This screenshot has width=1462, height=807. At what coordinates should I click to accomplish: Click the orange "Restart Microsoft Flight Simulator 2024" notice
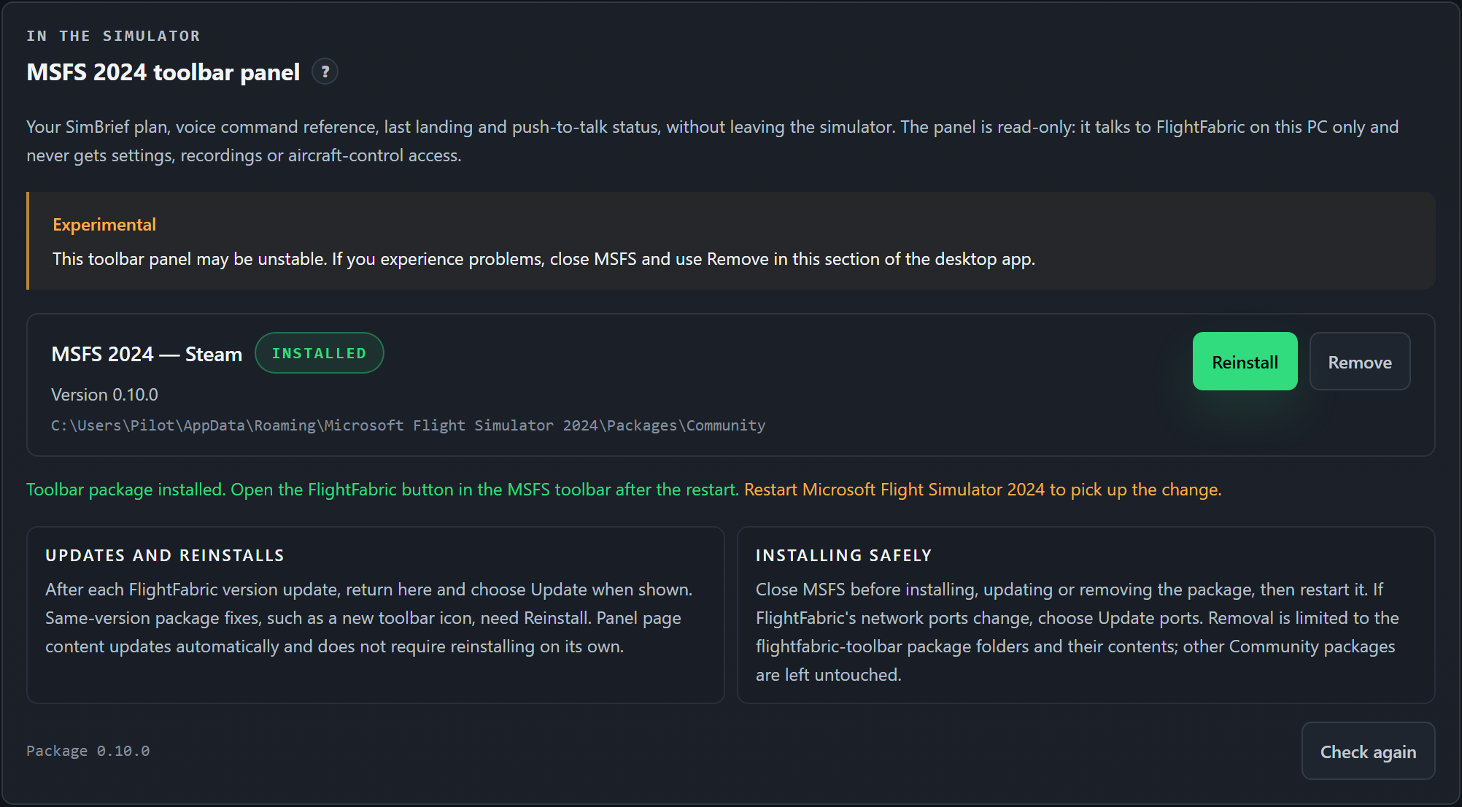[x=983, y=490]
